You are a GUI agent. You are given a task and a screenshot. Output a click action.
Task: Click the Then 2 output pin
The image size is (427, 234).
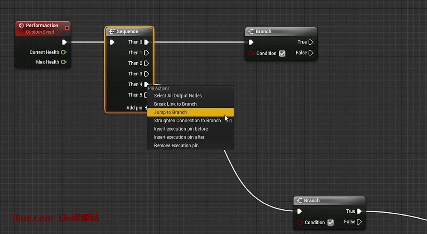click(x=146, y=63)
